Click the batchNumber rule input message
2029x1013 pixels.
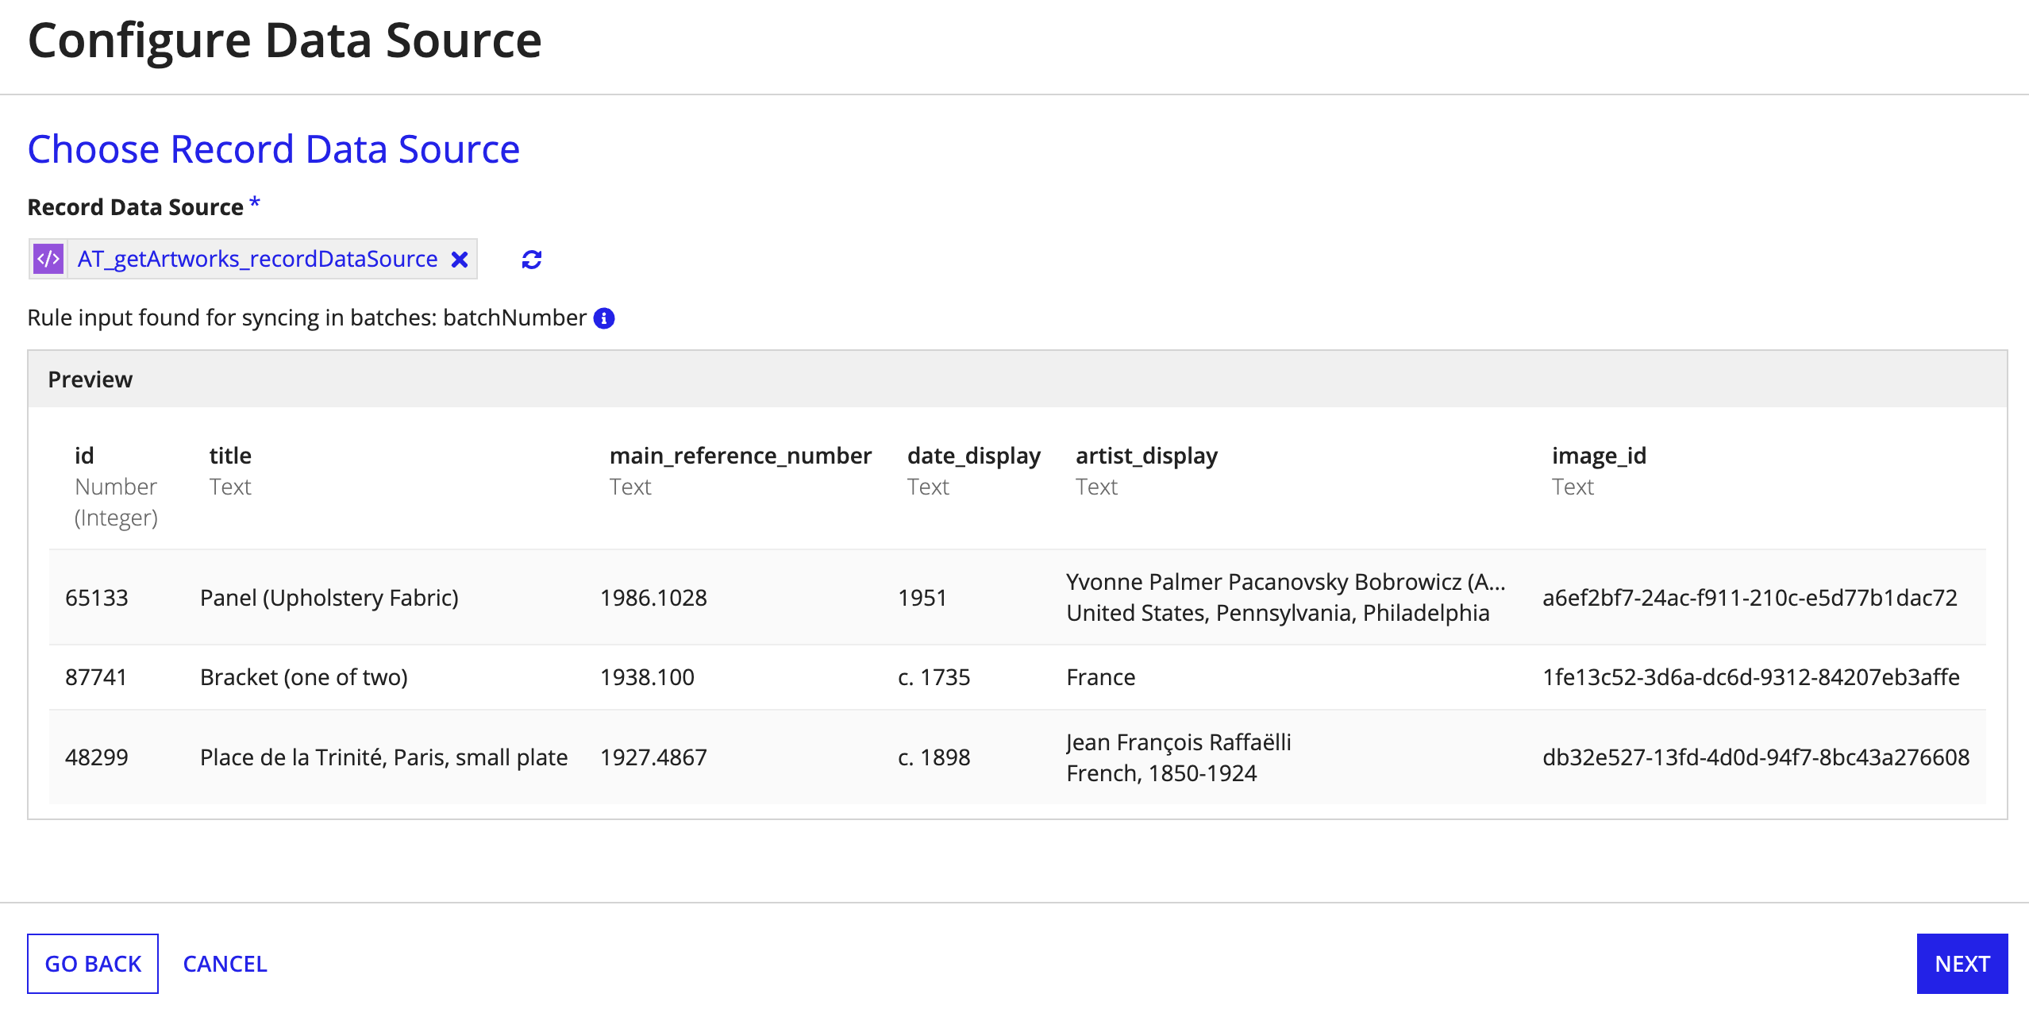[307, 318]
